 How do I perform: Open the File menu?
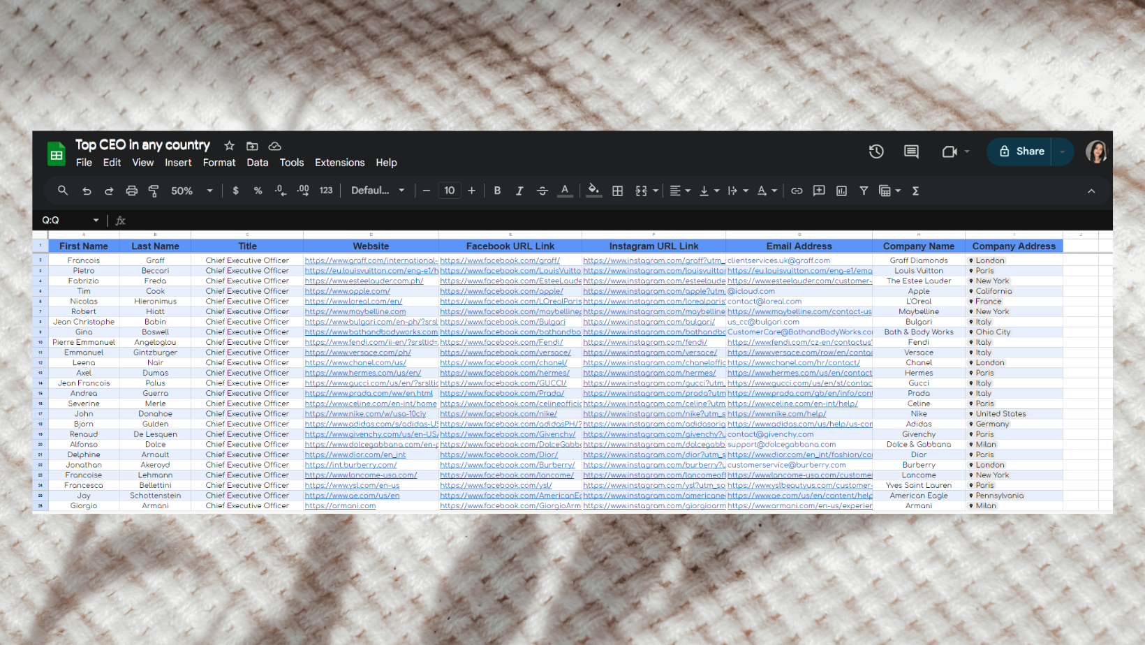84,163
